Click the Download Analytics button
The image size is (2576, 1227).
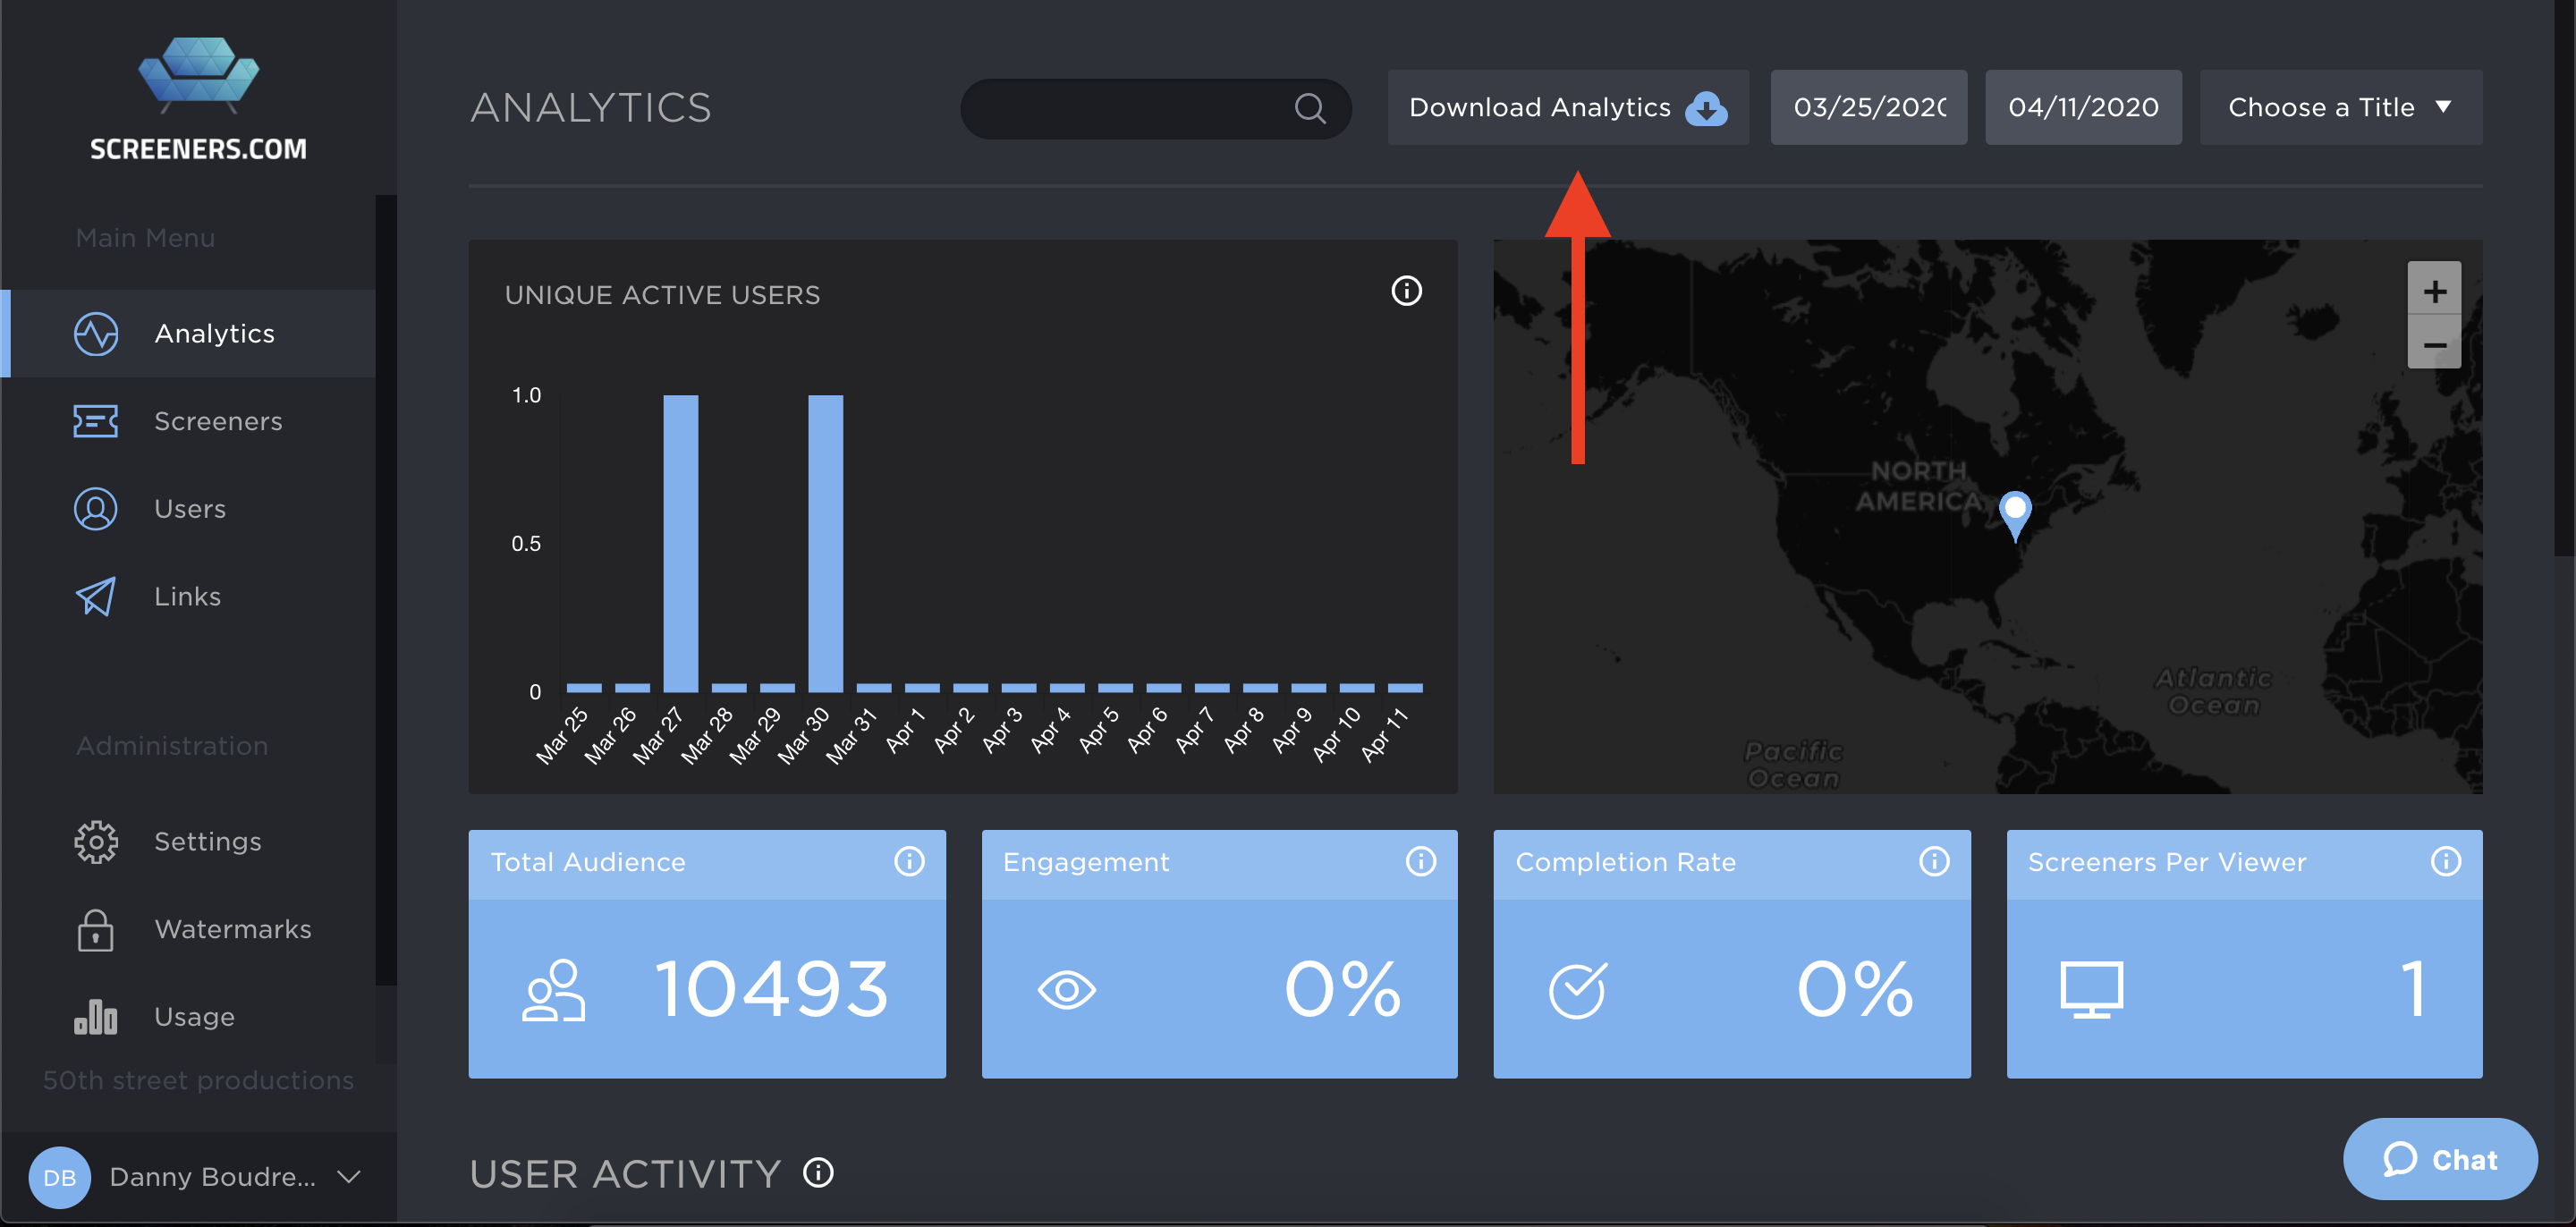tap(1567, 107)
